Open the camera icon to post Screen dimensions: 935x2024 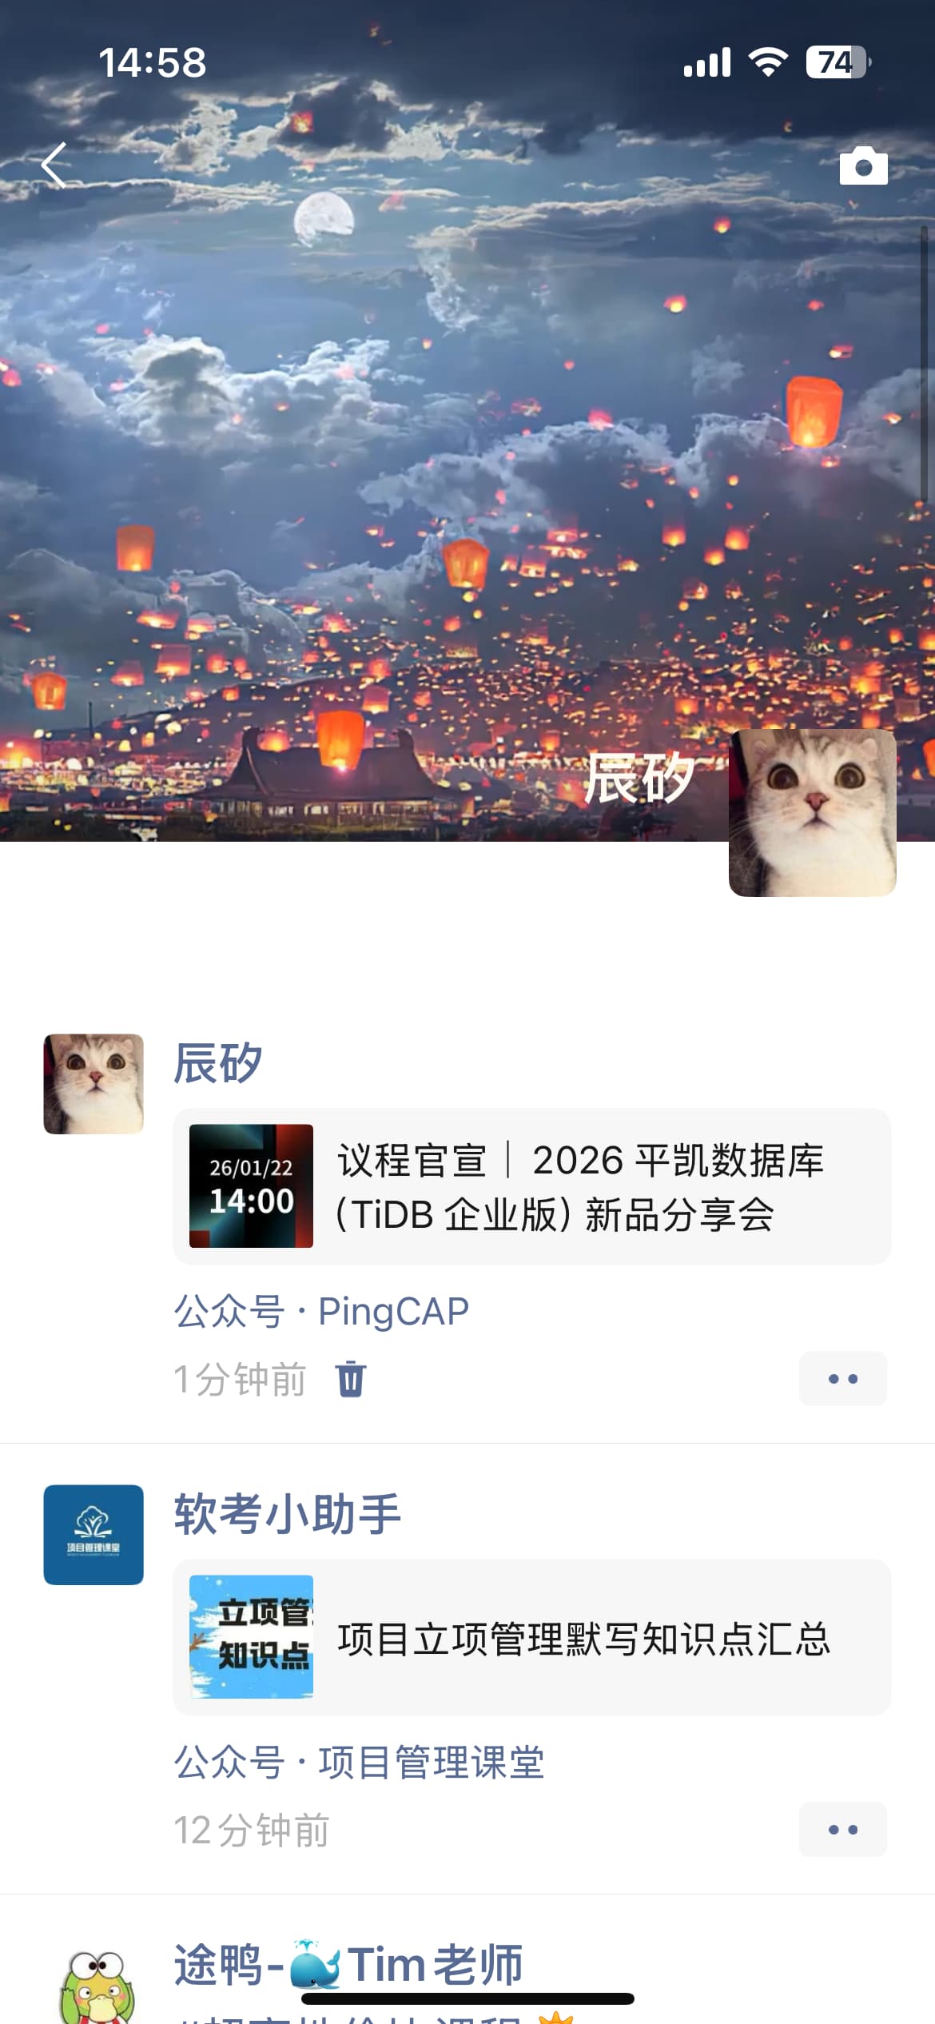coord(863,166)
